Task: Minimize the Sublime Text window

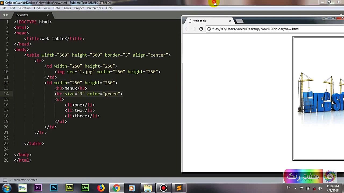Action: 322,2
